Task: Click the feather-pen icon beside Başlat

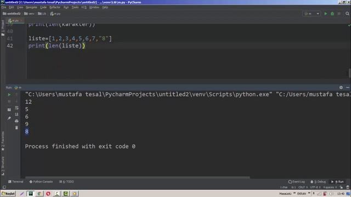Action: (22, 193)
